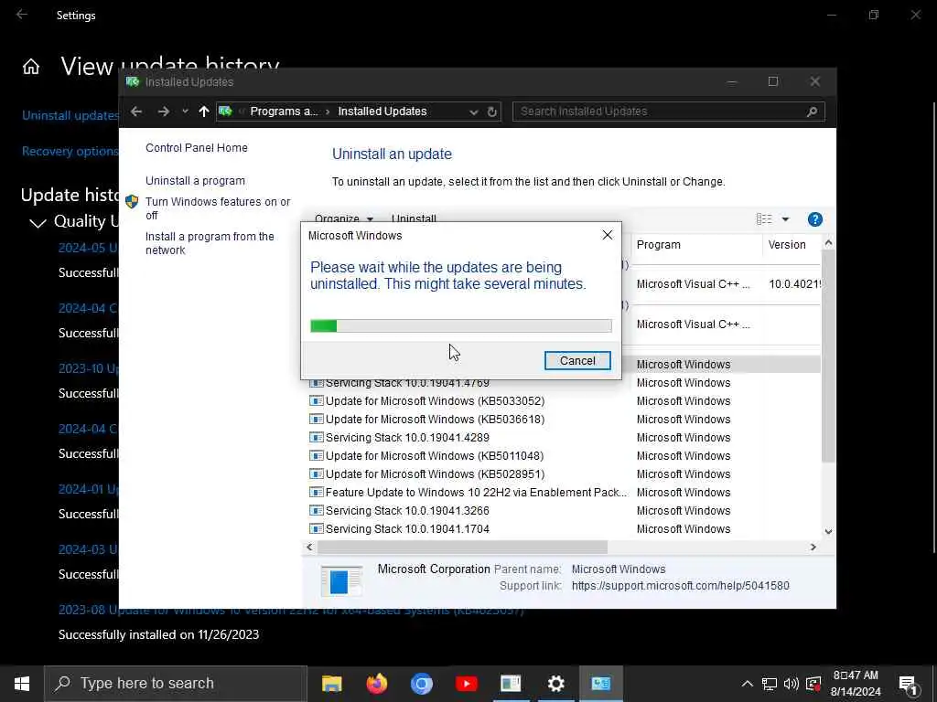This screenshot has height=702, width=937.
Task: Collapse the Quality Updates section
Action: 38,223
